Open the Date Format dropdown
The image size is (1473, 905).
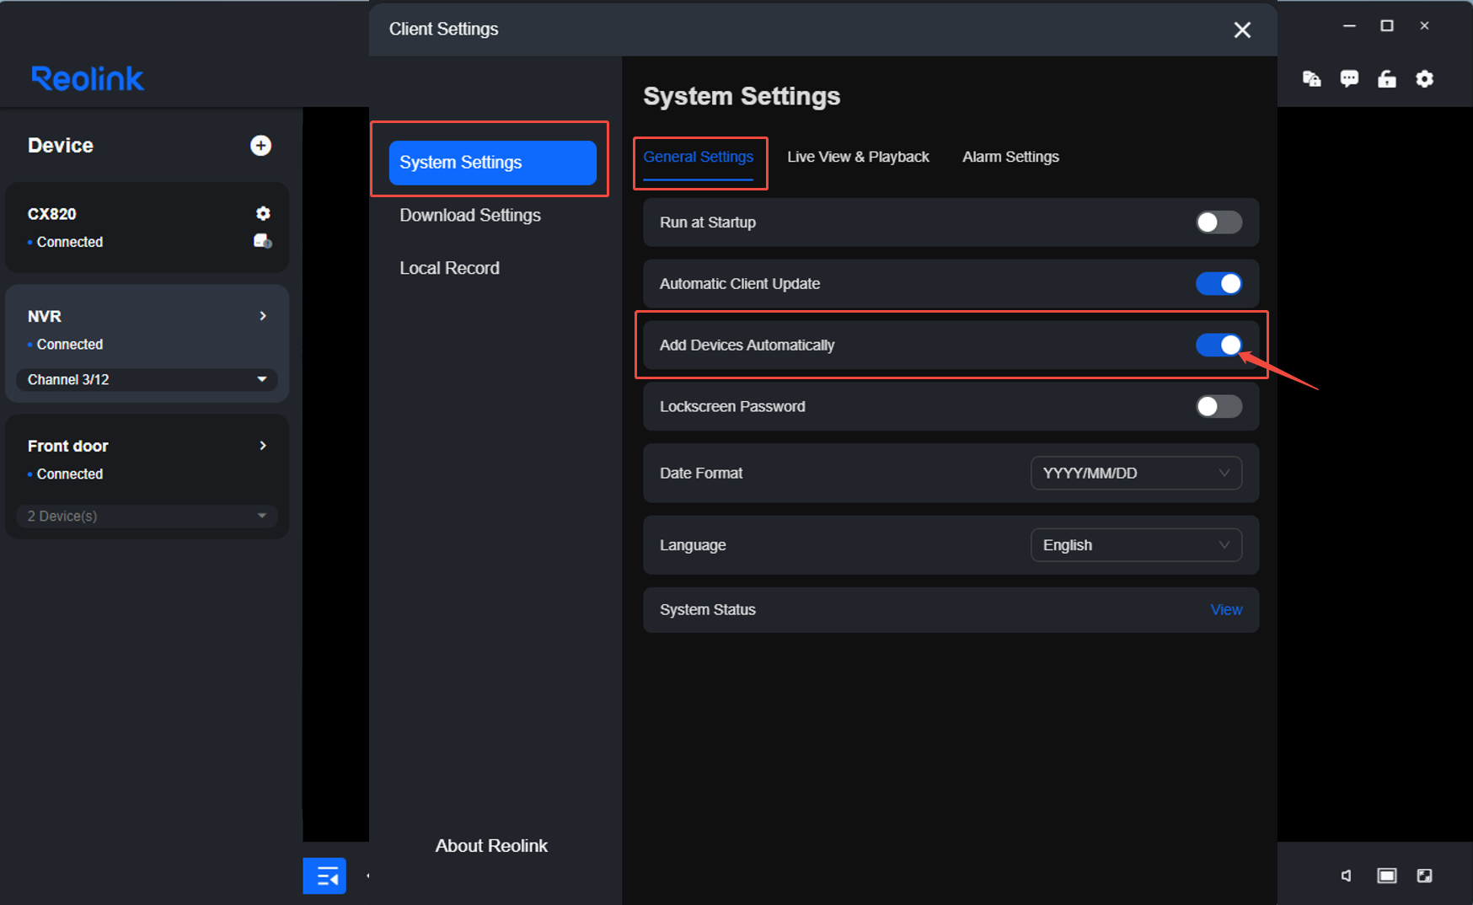pos(1136,473)
